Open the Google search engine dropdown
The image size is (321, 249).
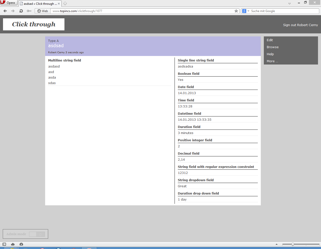246,11
